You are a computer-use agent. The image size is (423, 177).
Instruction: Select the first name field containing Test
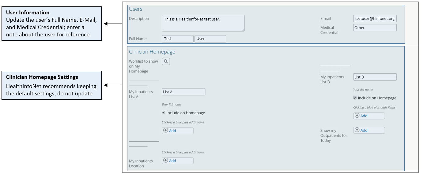[x=177, y=39]
